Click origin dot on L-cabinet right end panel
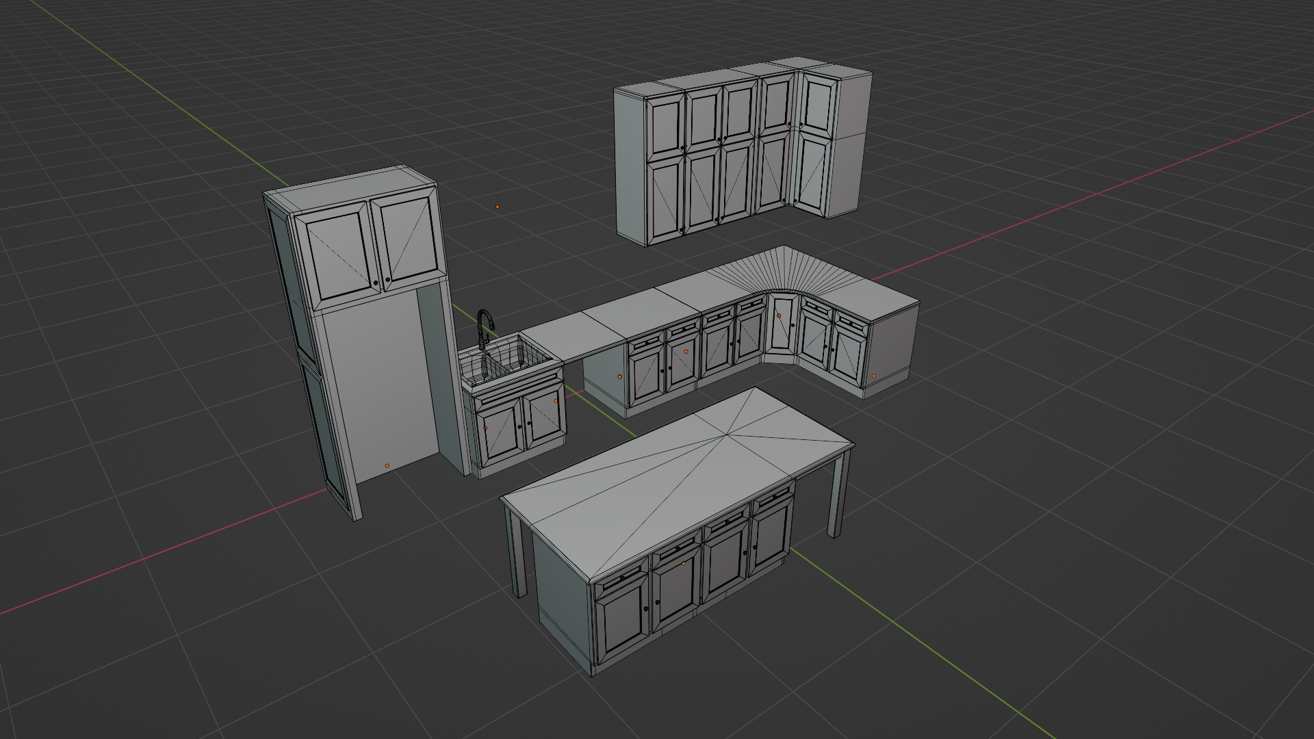The image size is (1314, 739). click(x=873, y=376)
